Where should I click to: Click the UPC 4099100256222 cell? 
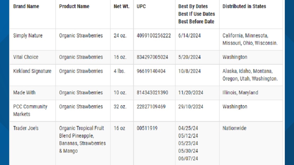(154, 36)
